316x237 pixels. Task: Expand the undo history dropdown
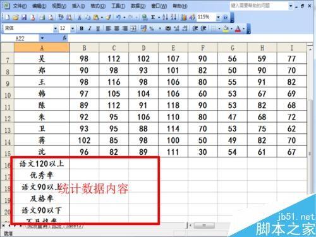point(125,17)
